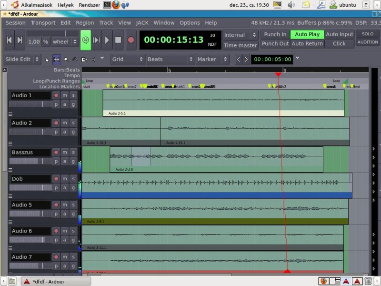Open the Options menu

pos(190,23)
